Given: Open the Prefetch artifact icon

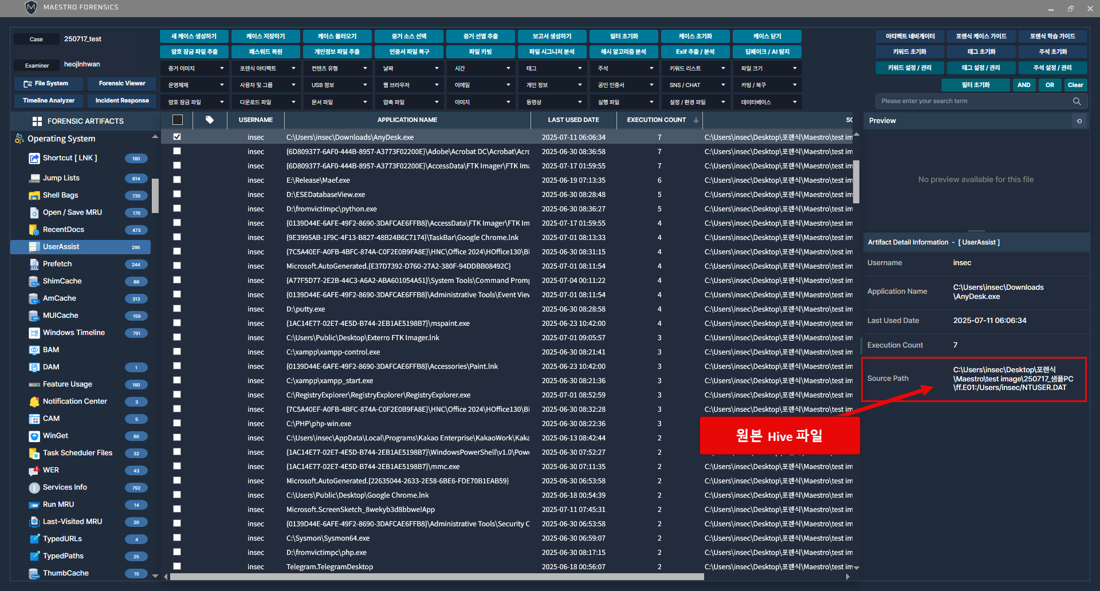Looking at the screenshot, I should coord(34,264).
